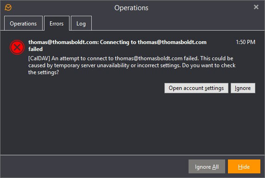Dismiss every error with Ignore All
The width and height of the screenshot is (265, 178).
[x=207, y=166]
